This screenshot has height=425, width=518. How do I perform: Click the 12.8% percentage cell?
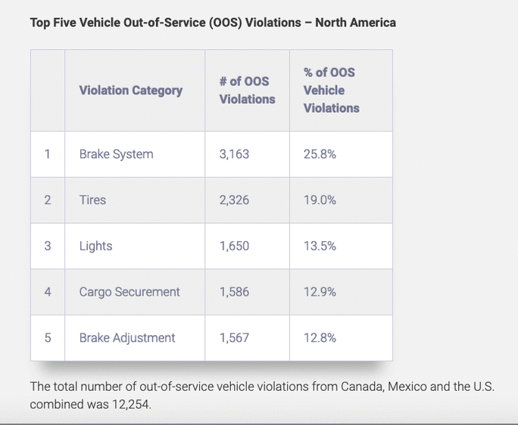point(320,338)
